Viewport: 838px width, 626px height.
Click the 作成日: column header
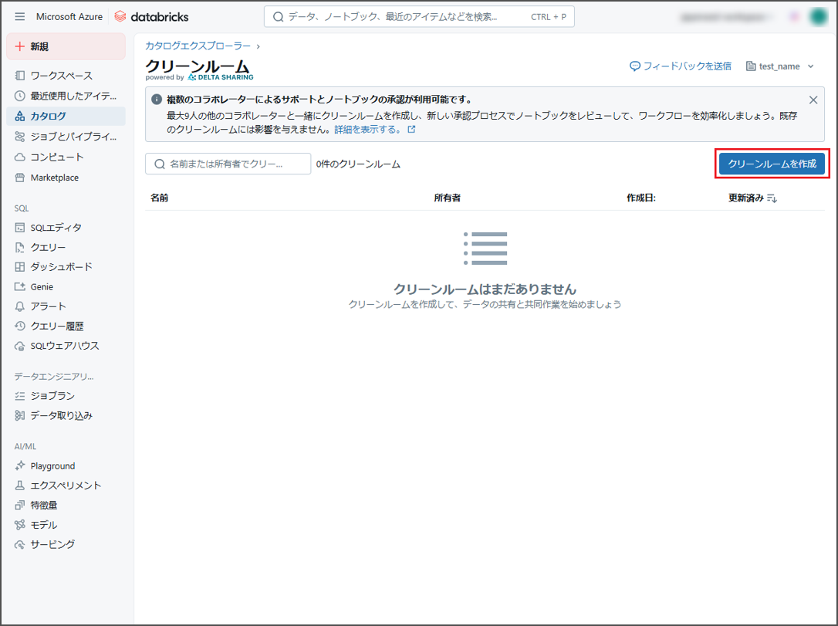pos(640,198)
